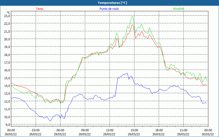The height and width of the screenshot is (137, 219).
Task: Click the 18,0 y-axis value
Action: click(7, 55)
